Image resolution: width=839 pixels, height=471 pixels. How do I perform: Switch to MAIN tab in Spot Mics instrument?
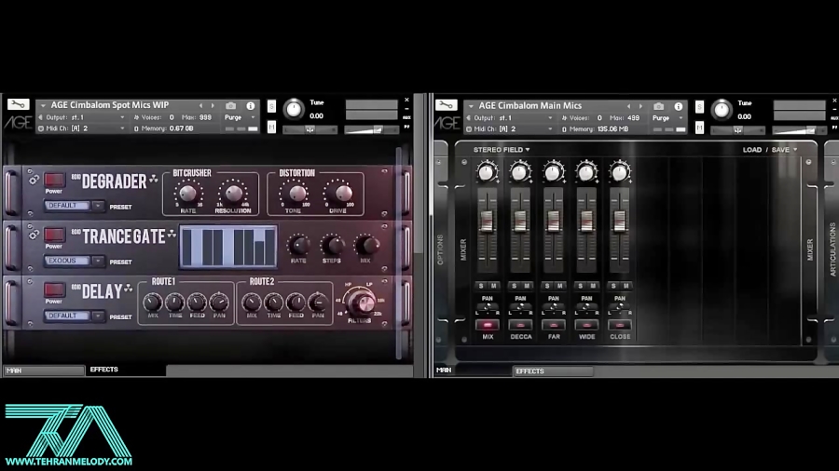[x=44, y=370]
